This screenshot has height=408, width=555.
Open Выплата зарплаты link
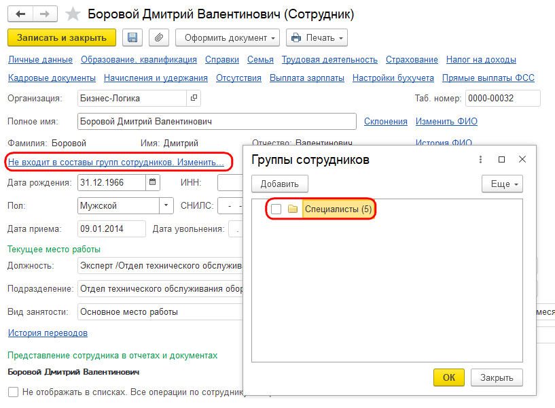point(307,78)
